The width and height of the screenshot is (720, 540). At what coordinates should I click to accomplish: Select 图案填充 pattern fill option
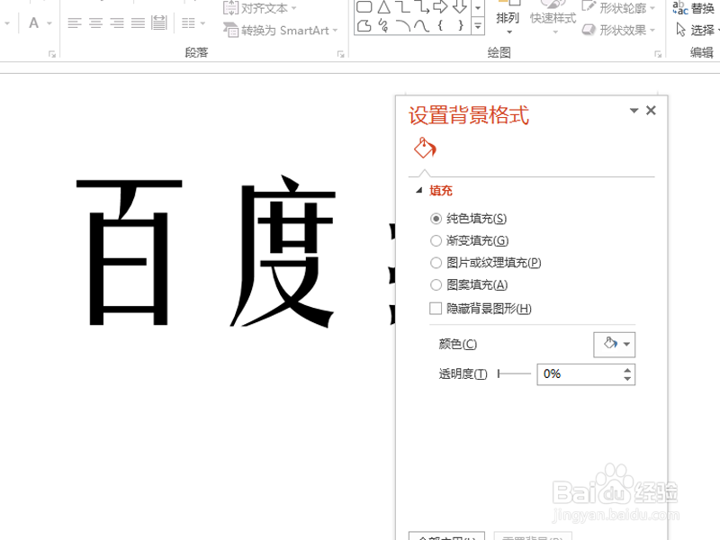469,284
